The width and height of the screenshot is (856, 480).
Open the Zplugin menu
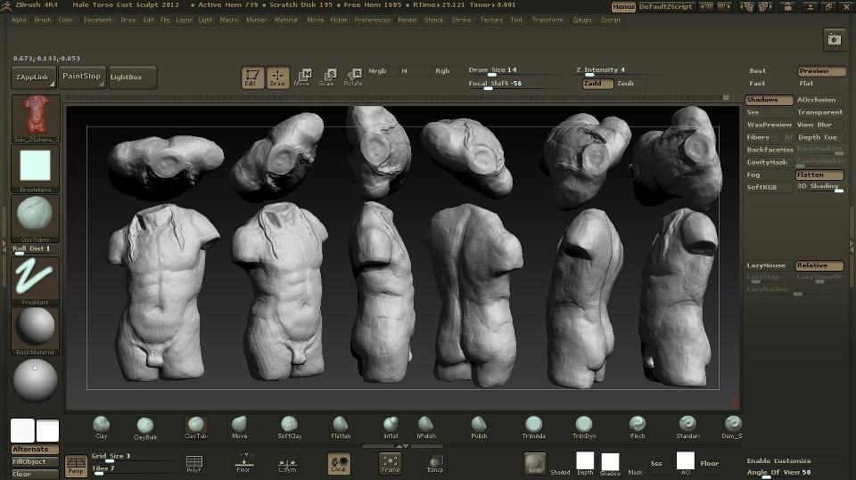click(582, 20)
